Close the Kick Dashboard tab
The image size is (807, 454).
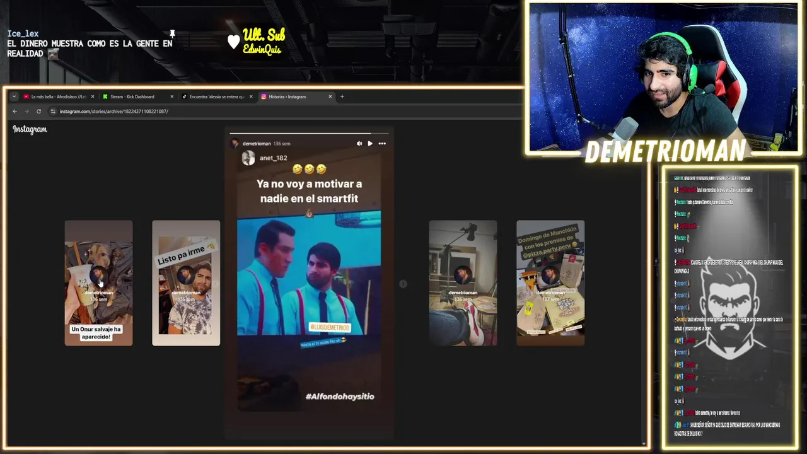[171, 96]
